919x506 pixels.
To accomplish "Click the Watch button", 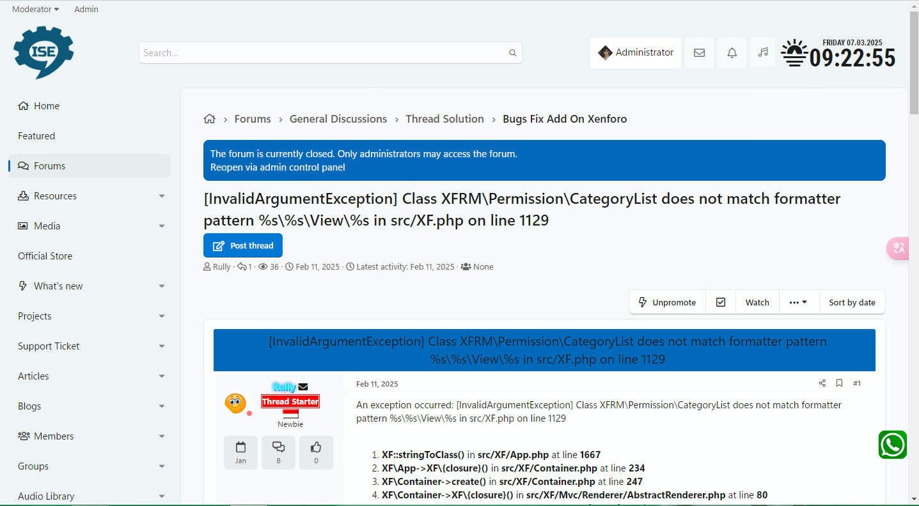I will coord(757,302).
